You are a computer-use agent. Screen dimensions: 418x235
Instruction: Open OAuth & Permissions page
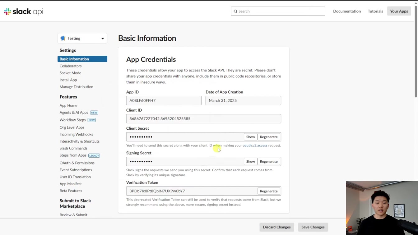(x=77, y=163)
